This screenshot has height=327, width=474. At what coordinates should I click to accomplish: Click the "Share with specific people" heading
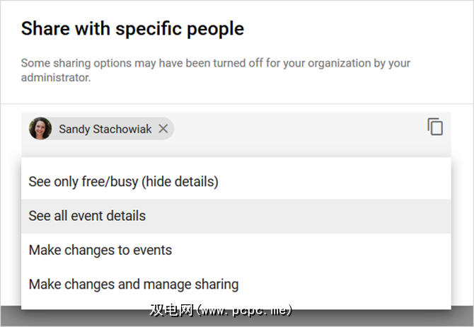(132, 29)
